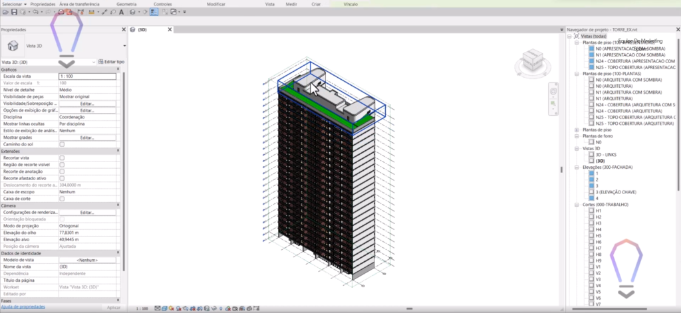Click the 1:100 scale in view control bar

142,308
